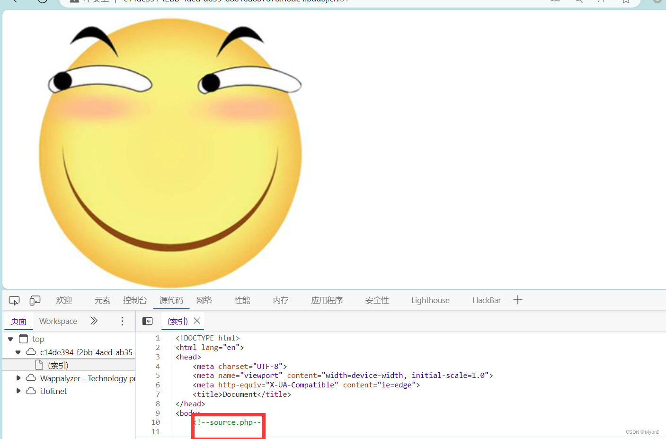Viewport: 666px width, 439px height.
Task: Switch to the 应用程序 application tab
Action: pyautogui.click(x=327, y=300)
